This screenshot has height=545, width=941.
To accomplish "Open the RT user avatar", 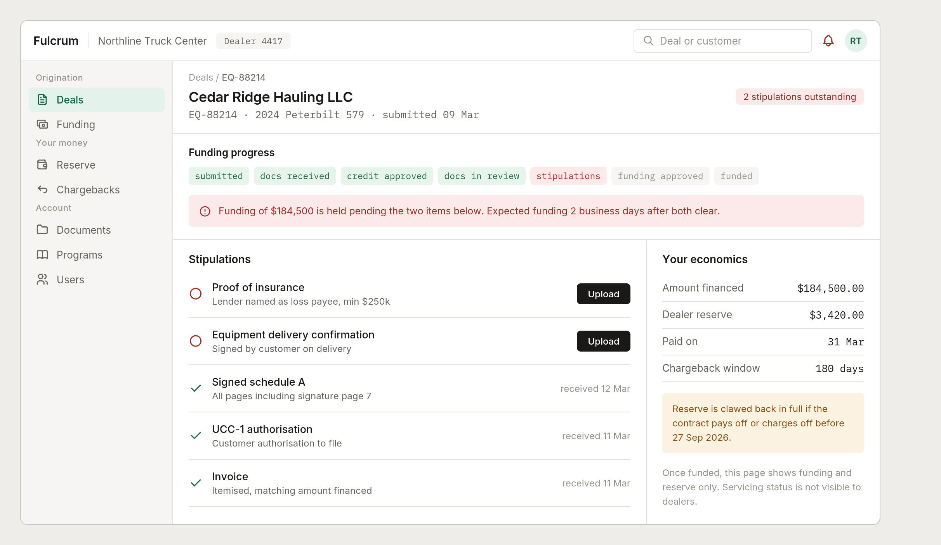I will pyautogui.click(x=856, y=41).
